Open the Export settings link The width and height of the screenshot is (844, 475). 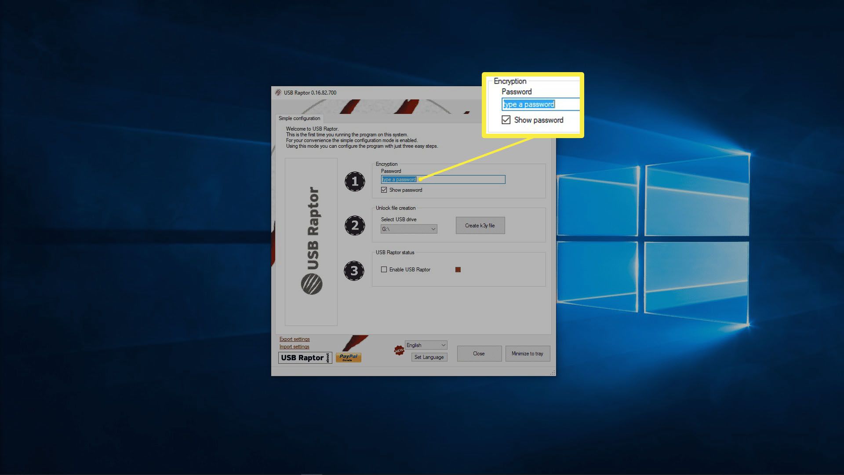click(x=295, y=339)
